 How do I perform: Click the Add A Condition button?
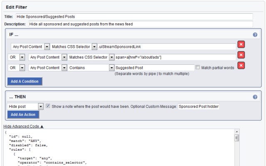[25, 81]
